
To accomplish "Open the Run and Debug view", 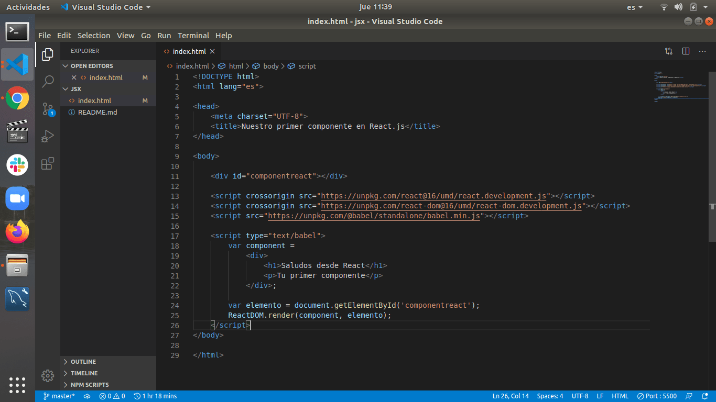I will [48, 136].
